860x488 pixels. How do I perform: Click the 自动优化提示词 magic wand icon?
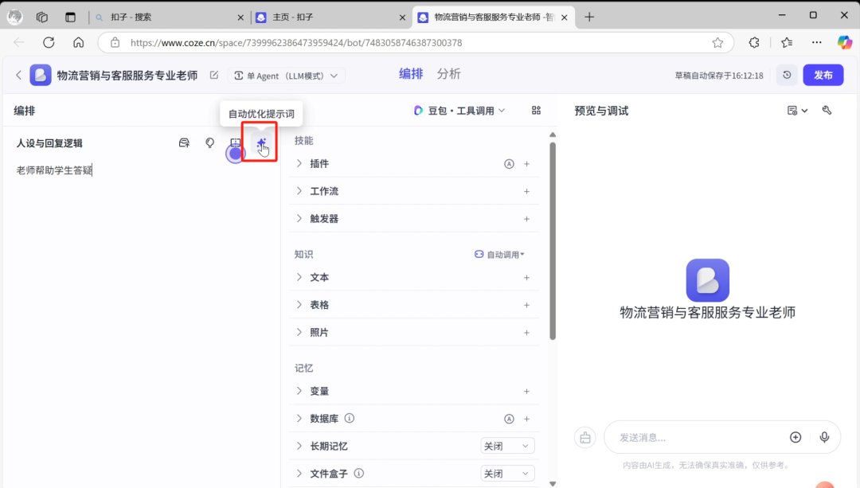[261, 142]
